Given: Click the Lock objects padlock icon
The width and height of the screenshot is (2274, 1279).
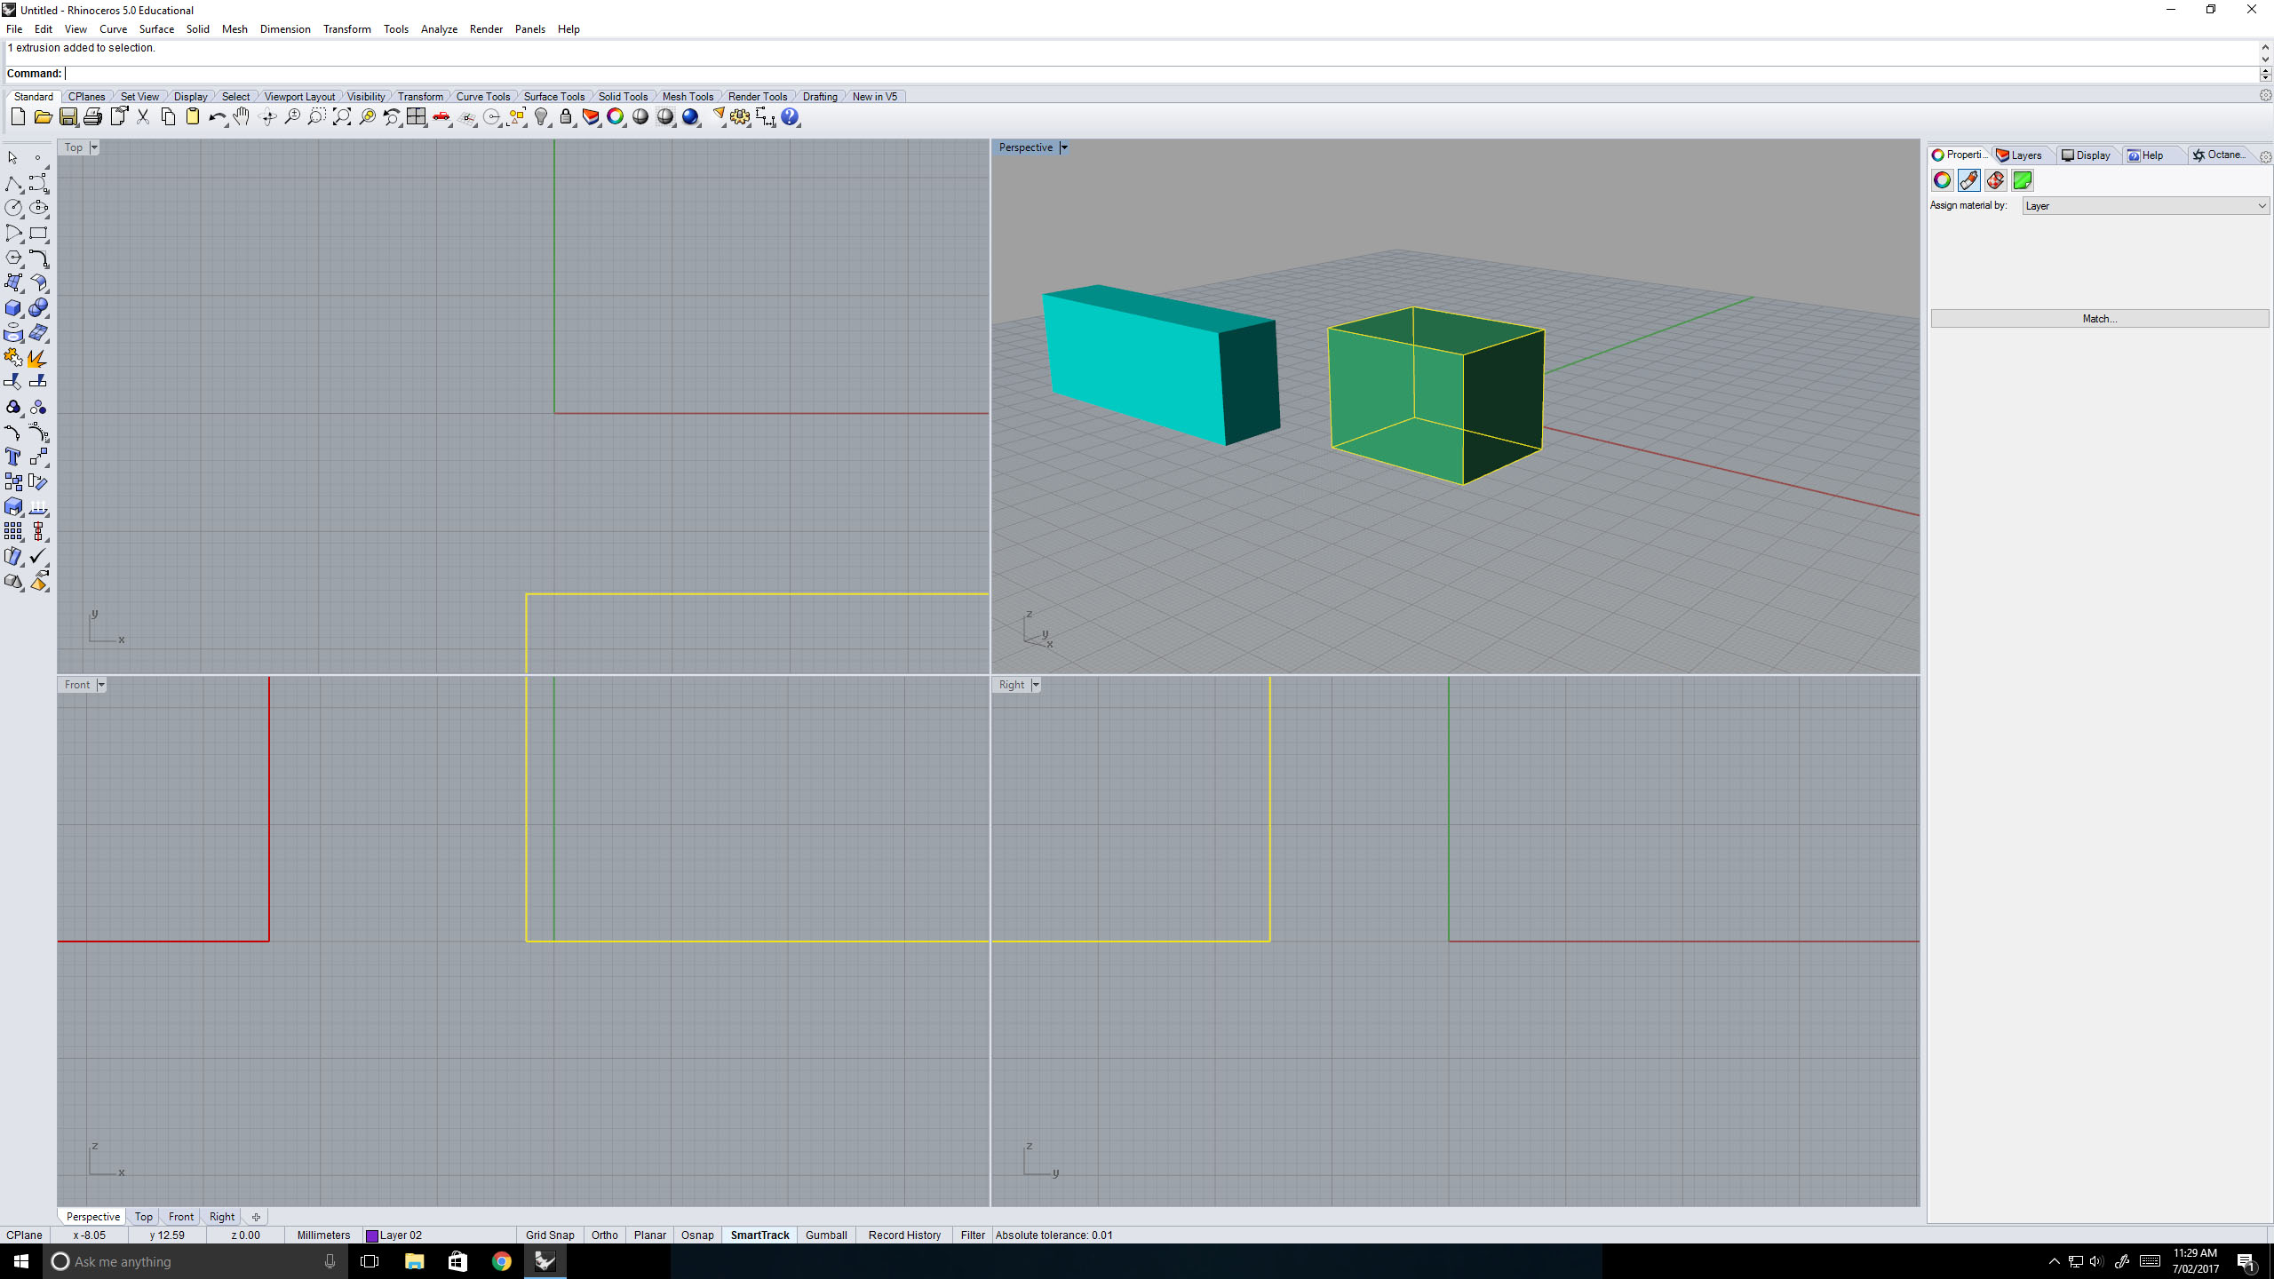Looking at the screenshot, I should pyautogui.click(x=566, y=117).
